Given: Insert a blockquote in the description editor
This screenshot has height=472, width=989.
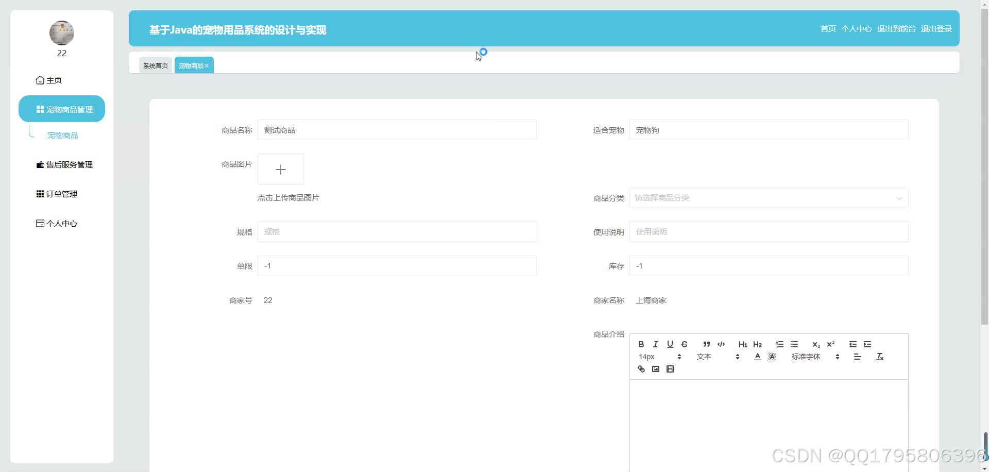Looking at the screenshot, I should click(x=706, y=344).
